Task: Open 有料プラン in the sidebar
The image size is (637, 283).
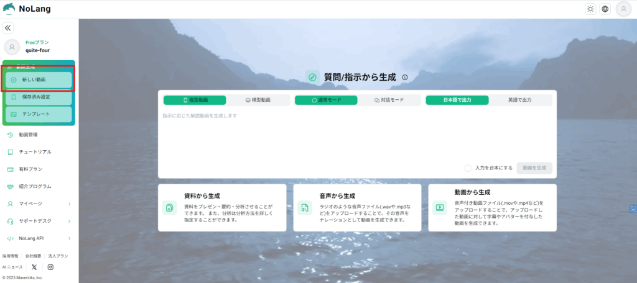Action: coord(28,169)
